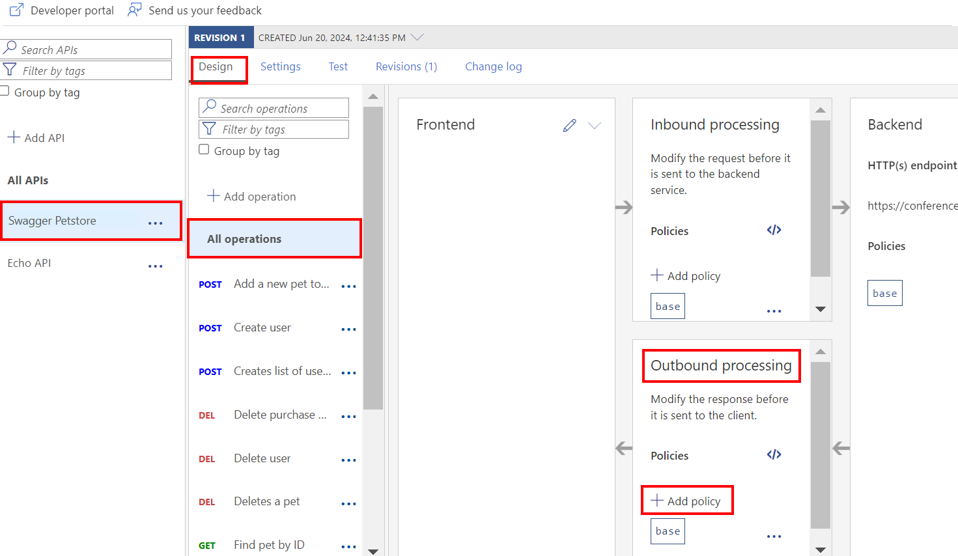Click the Outbound processing base policy box
The height and width of the screenshot is (556, 958).
(x=668, y=531)
